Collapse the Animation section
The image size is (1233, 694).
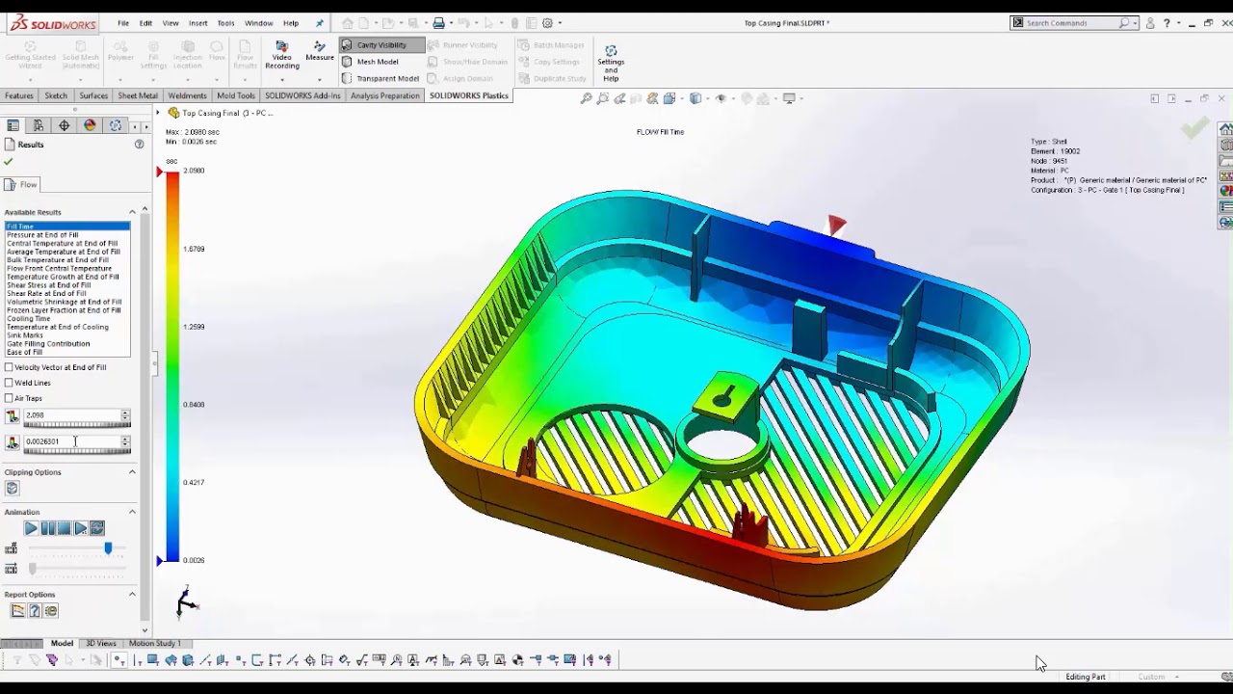(132, 512)
